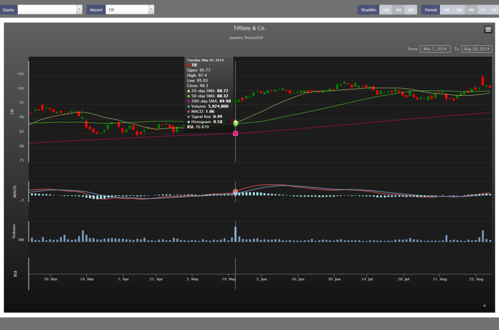Select the Sharkfin 1M option
Screen dimensions: 499x330
385,10
